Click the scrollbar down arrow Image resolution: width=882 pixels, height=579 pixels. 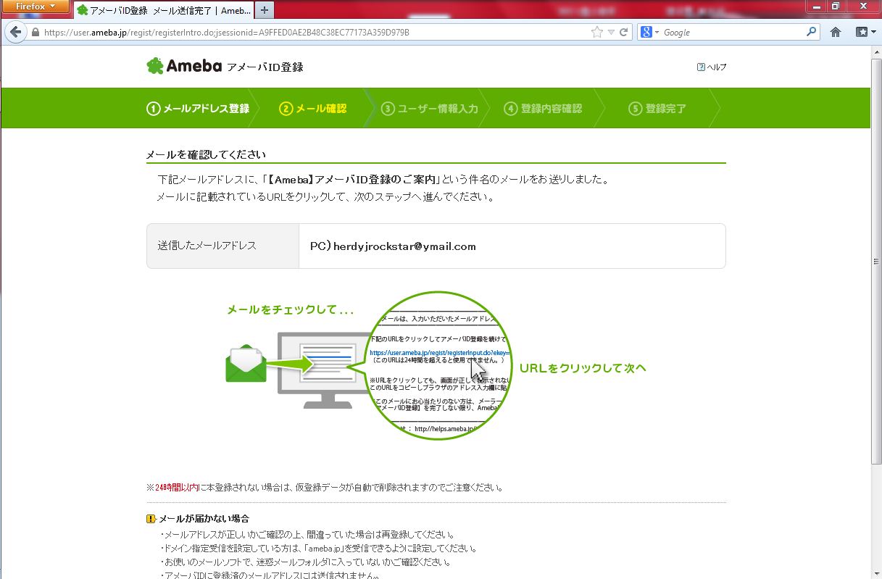tap(876, 572)
